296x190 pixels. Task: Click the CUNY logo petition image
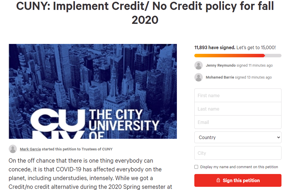point(93,91)
